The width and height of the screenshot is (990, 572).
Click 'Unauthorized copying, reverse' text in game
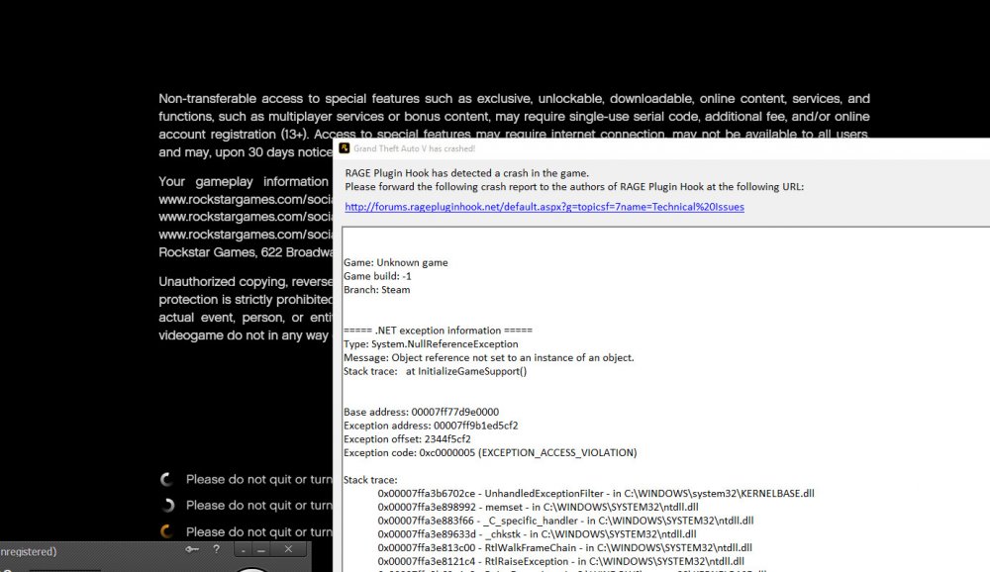click(245, 282)
